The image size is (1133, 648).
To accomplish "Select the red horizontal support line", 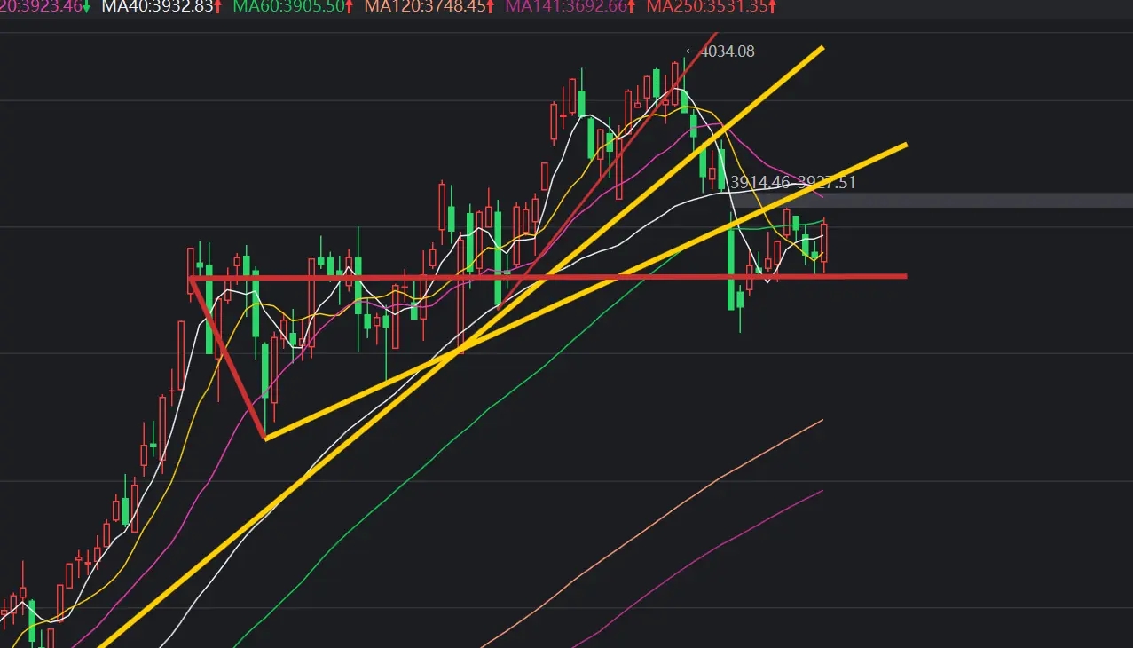I will [x=548, y=278].
